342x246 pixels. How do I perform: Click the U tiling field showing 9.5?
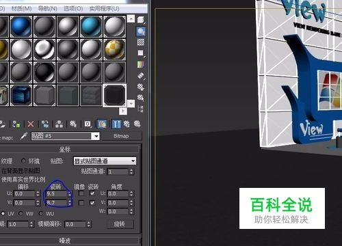click(57, 194)
